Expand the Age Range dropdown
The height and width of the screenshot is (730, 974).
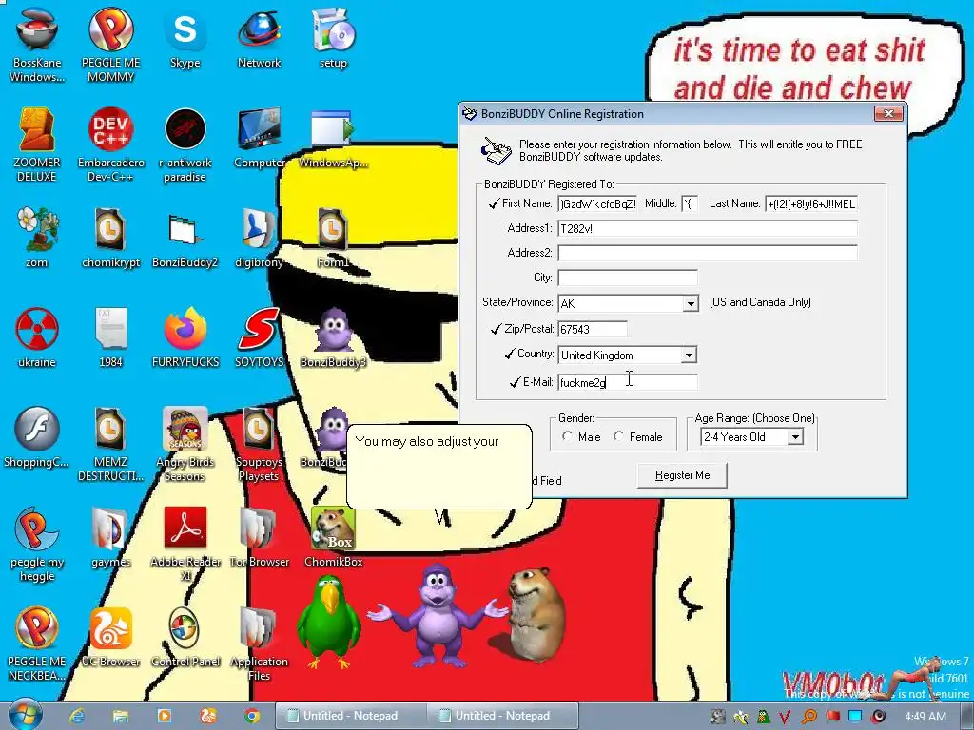(794, 437)
